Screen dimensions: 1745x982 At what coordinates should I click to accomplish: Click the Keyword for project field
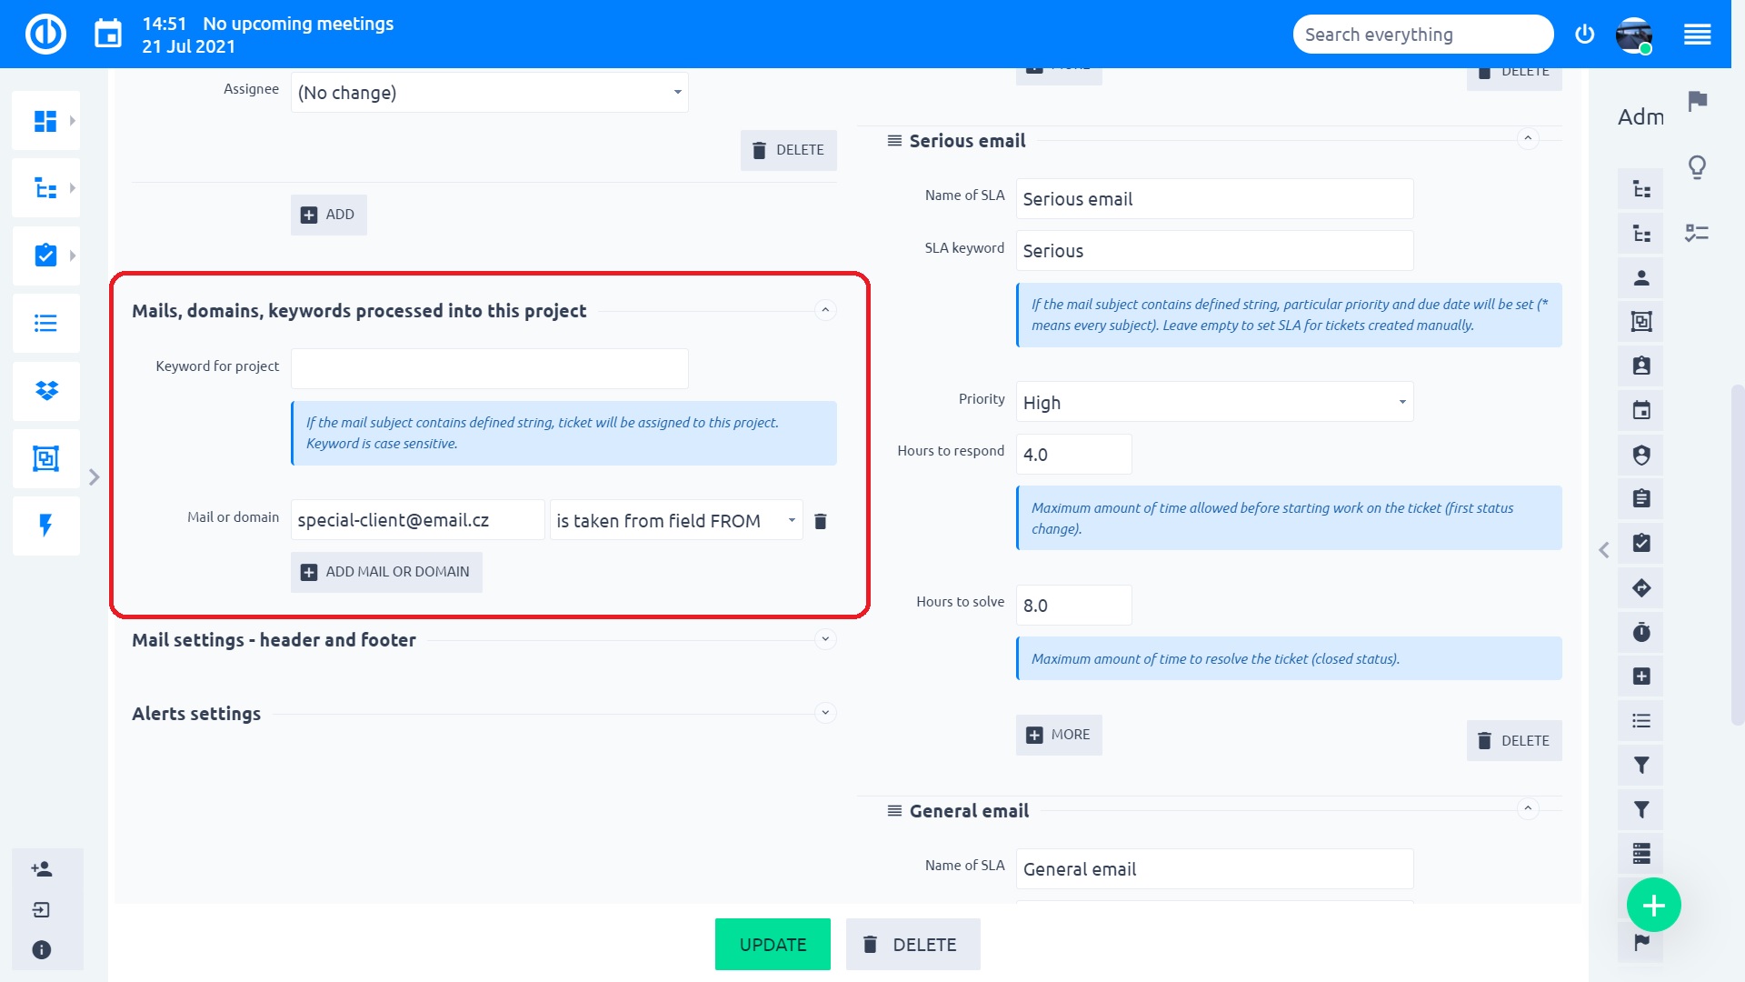click(489, 369)
